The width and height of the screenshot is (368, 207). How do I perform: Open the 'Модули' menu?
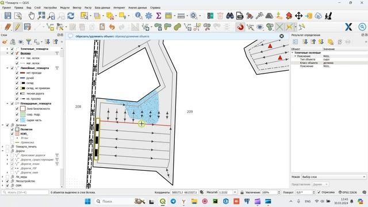(x=65, y=7)
